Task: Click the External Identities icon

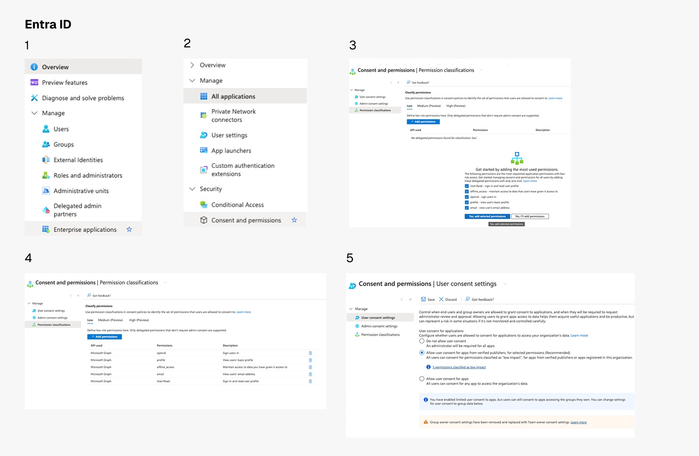Action: pos(46,160)
